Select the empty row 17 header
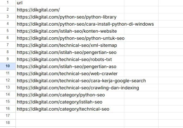The image size is (183, 128). (x=8, y=116)
